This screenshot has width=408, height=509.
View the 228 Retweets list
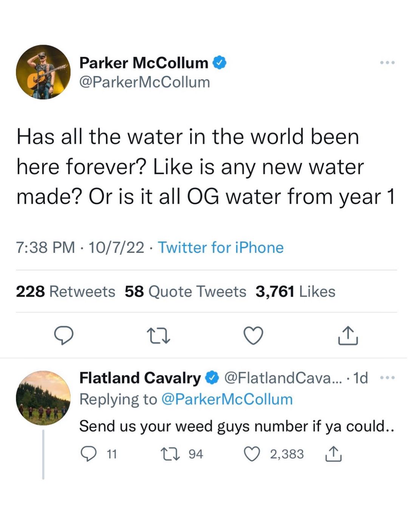pos(65,292)
